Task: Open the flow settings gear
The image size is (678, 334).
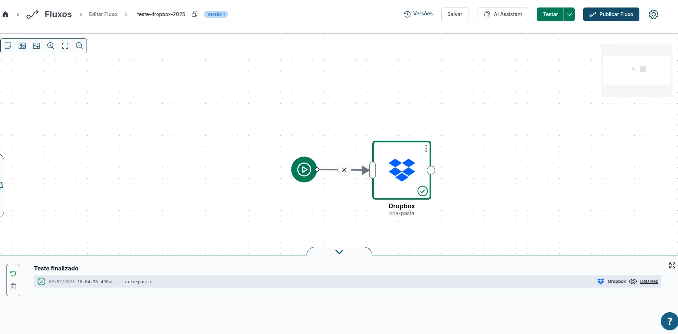Action: click(x=654, y=14)
